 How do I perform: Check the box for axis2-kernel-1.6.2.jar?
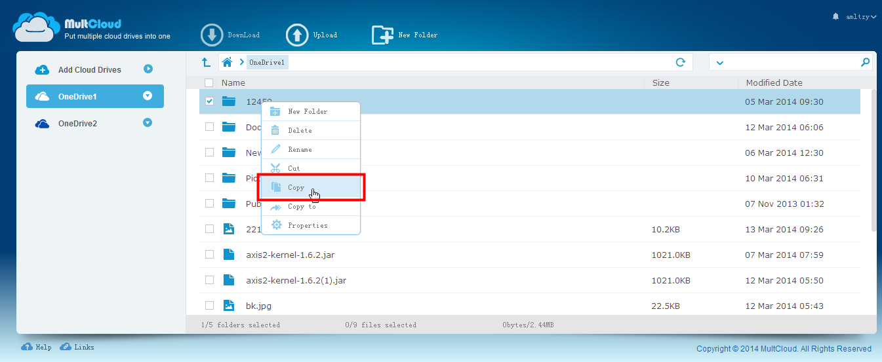coord(209,255)
